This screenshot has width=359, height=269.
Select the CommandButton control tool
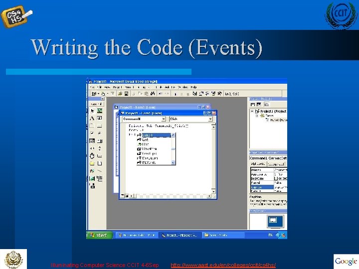[x=100, y=126]
